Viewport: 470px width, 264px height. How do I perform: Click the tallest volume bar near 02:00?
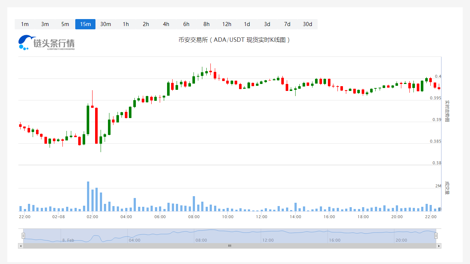click(88, 197)
